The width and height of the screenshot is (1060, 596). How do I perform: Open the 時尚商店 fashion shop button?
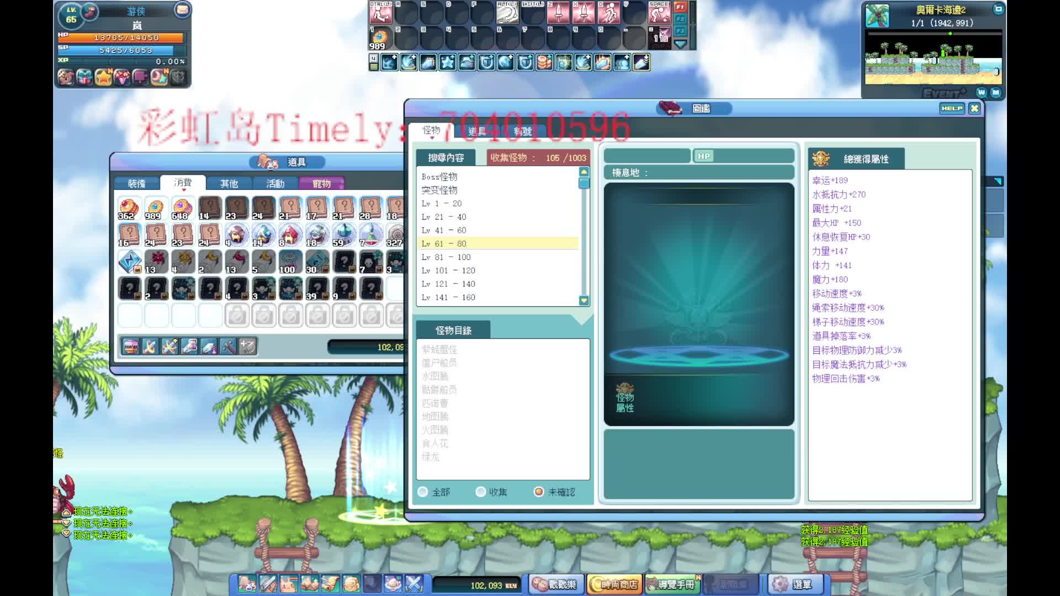(x=614, y=584)
